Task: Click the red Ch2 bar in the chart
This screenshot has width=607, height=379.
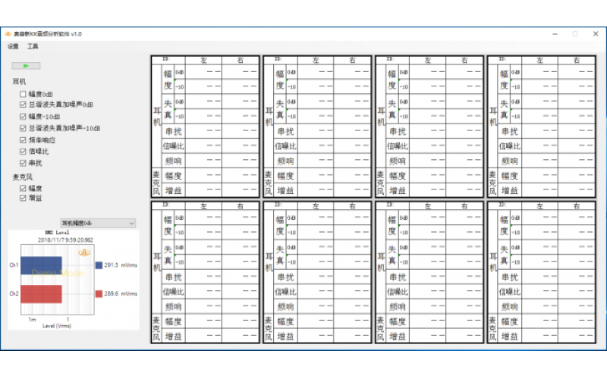Action: 40,293
